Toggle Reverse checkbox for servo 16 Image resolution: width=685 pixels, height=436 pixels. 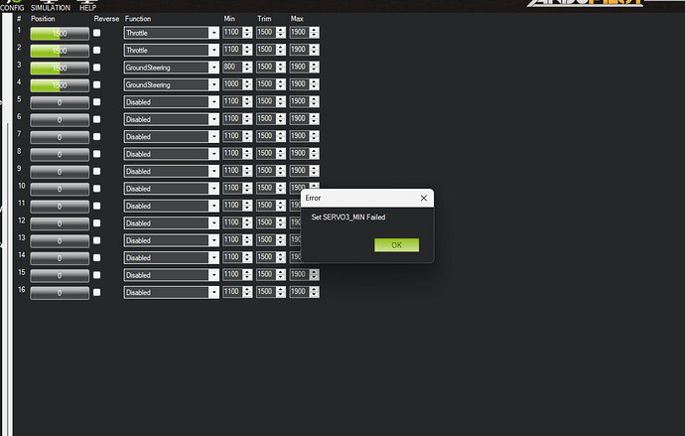tap(98, 292)
